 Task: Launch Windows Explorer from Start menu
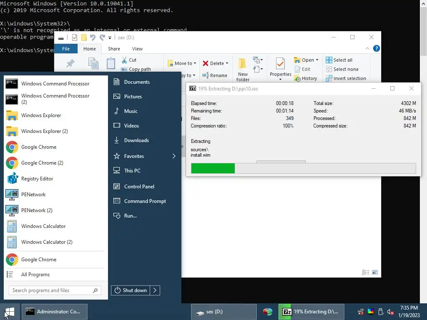pos(55,115)
